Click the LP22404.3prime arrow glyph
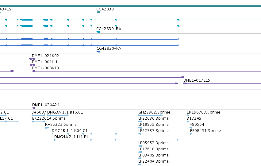The image size is (261, 166). tap(140, 164)
